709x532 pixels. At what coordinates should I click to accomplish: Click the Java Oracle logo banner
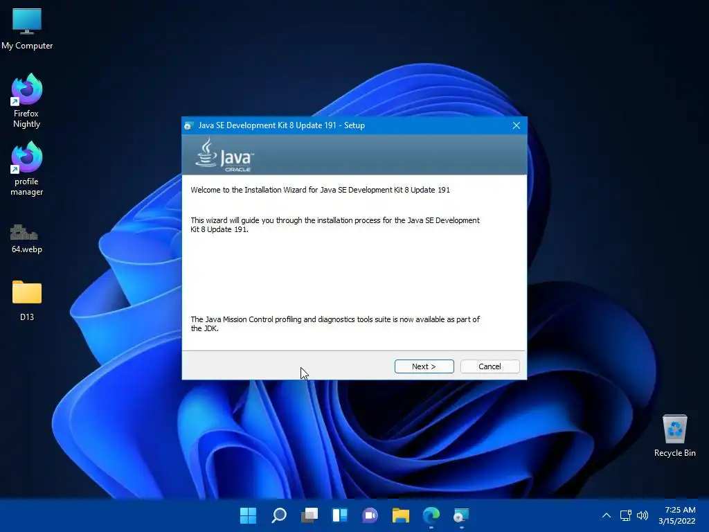point(225,154)
